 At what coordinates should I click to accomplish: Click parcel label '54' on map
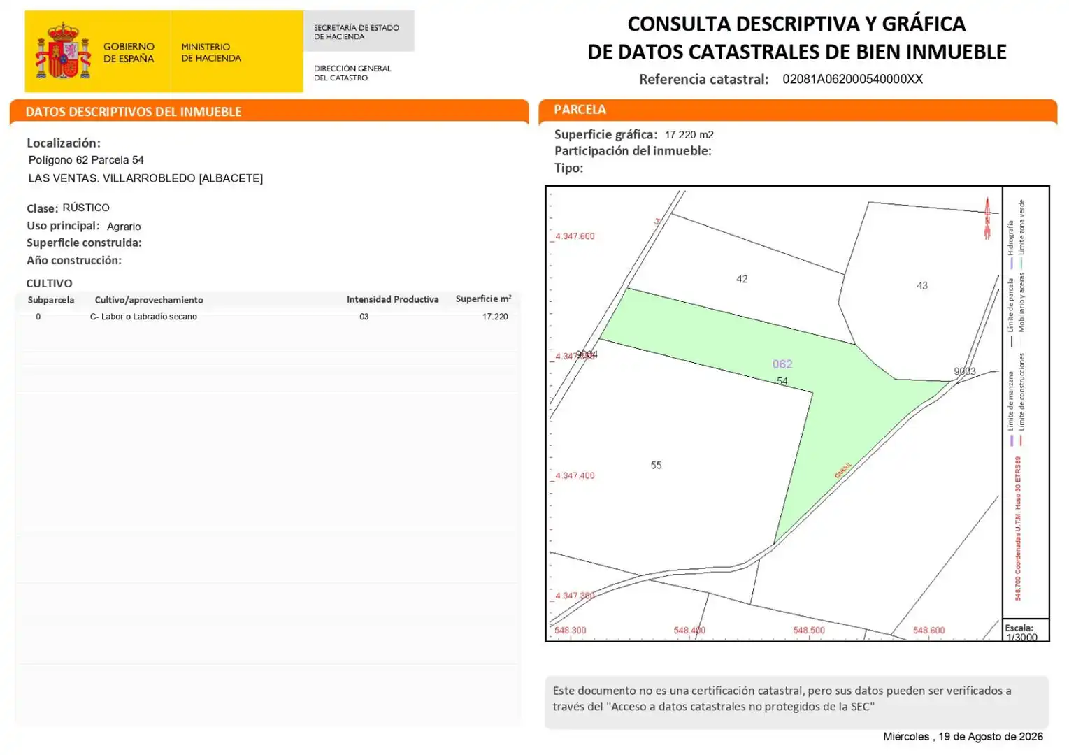(782, 381)
